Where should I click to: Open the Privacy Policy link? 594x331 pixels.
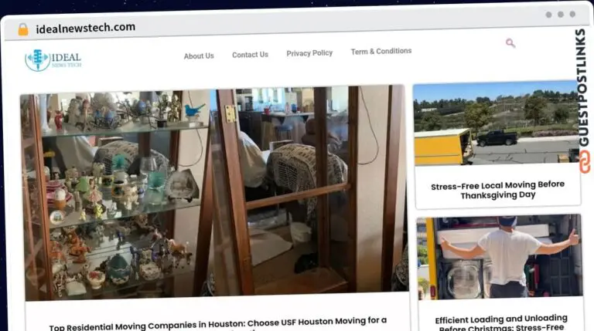pos(309,53)
